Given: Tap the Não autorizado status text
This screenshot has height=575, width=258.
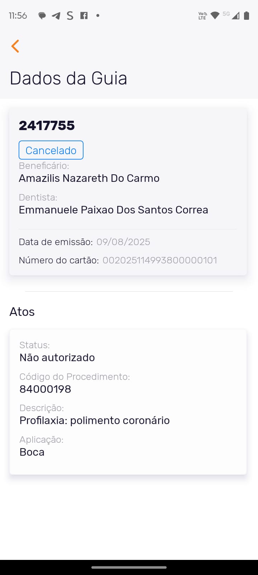Looking at the screenshot, I should (57, 358).
